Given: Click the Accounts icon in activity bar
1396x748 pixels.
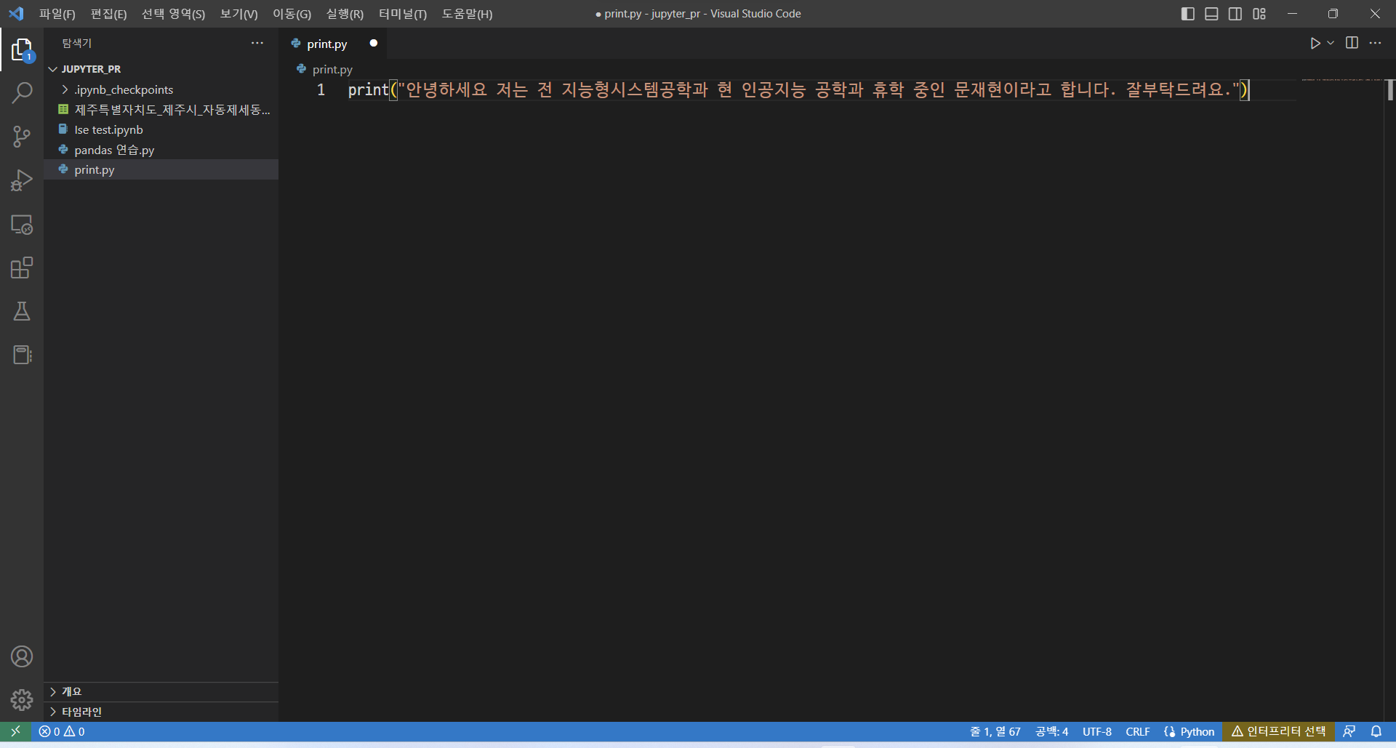Looking at the screenshot, I should pyautogui.click(x=22, y=657).
